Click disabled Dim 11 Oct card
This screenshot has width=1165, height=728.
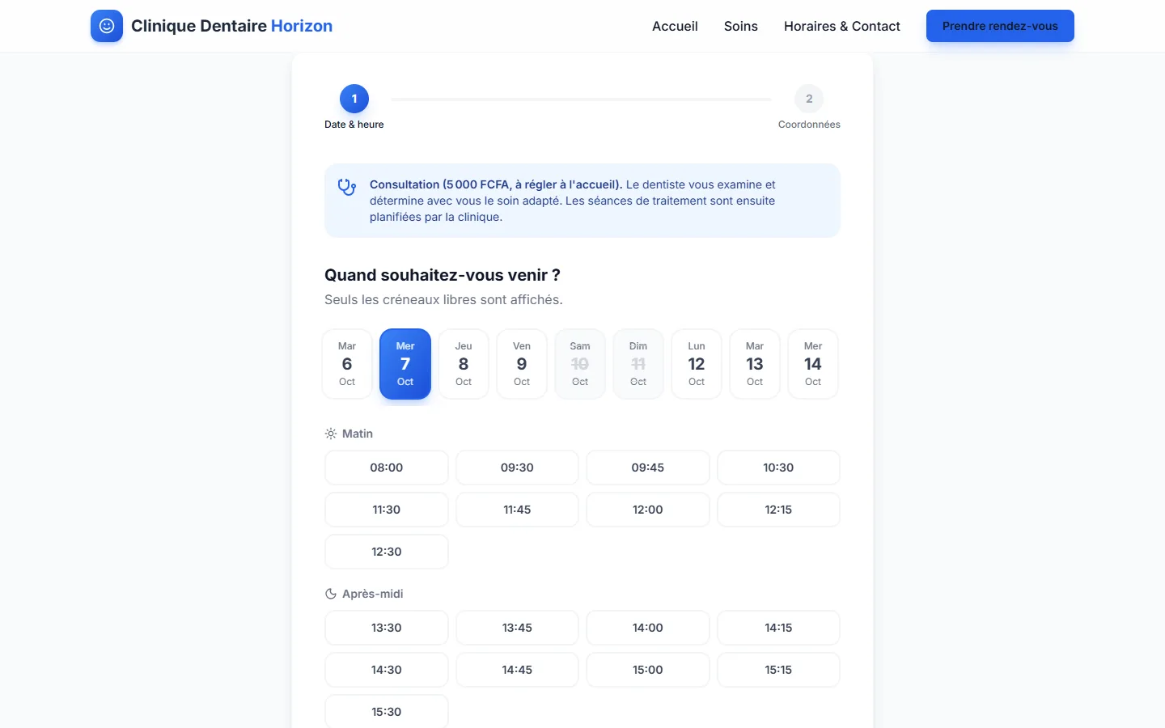[638, 364]
